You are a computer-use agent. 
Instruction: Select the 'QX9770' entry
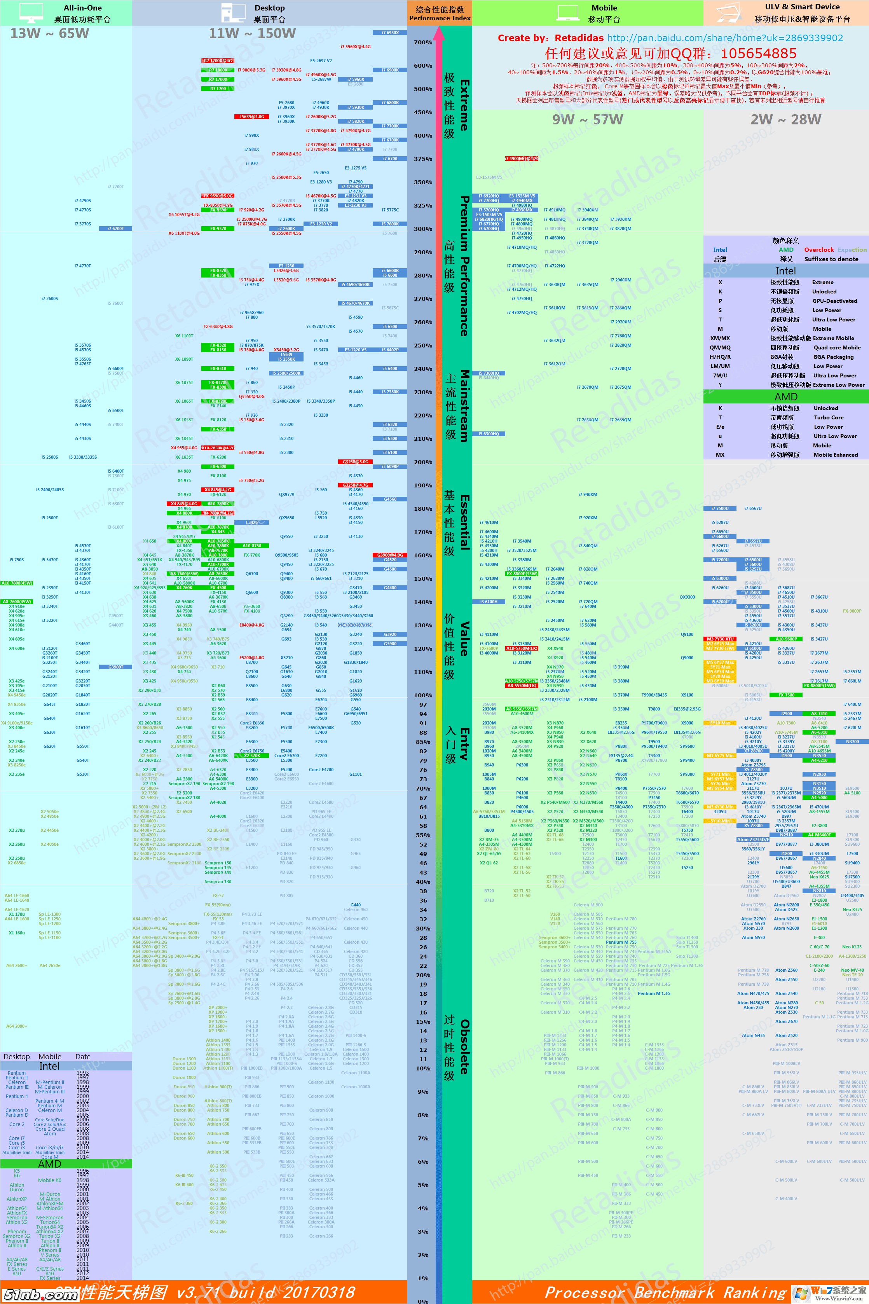286,494
